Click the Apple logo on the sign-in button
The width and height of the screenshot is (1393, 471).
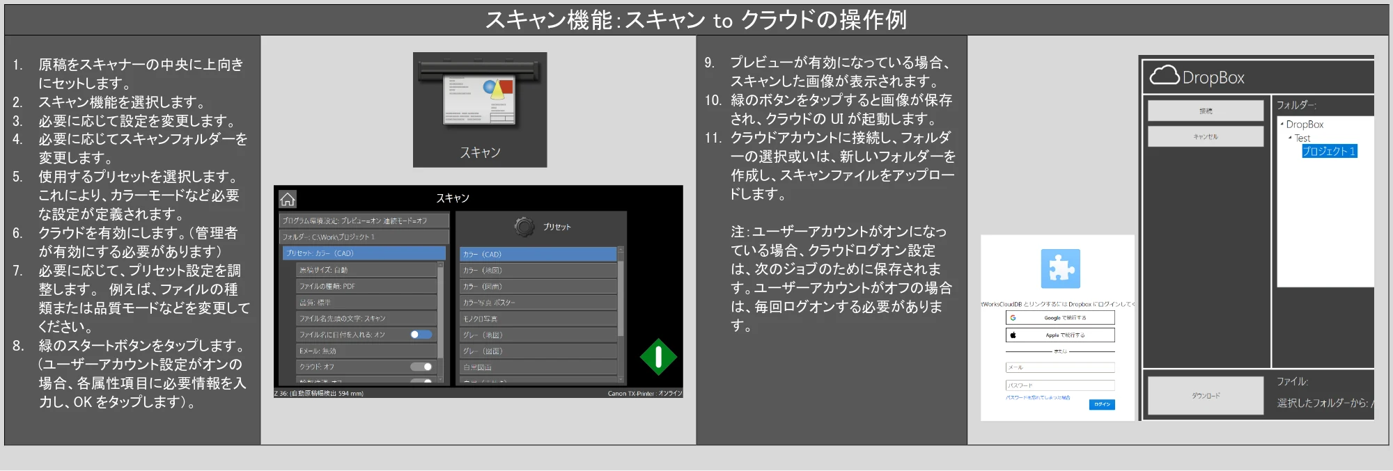[1013, 335]
